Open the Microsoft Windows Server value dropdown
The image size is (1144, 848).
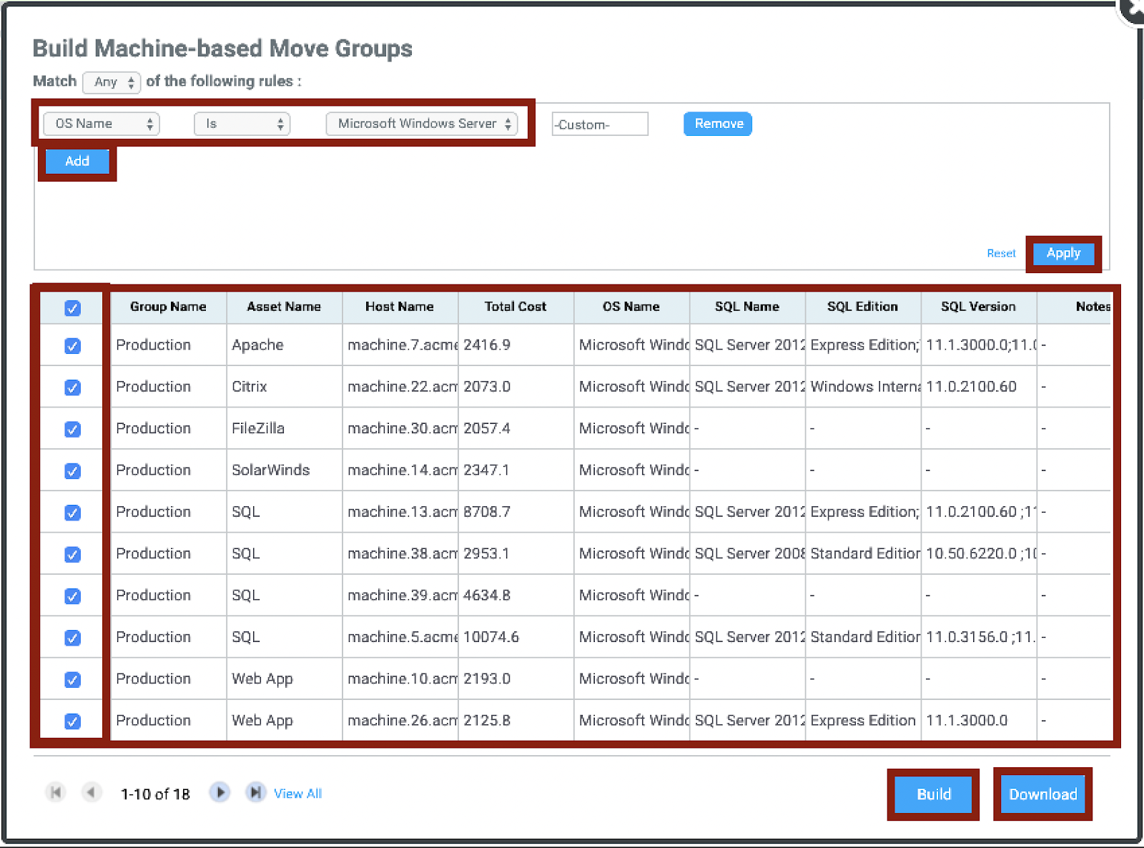click(422, 124)
